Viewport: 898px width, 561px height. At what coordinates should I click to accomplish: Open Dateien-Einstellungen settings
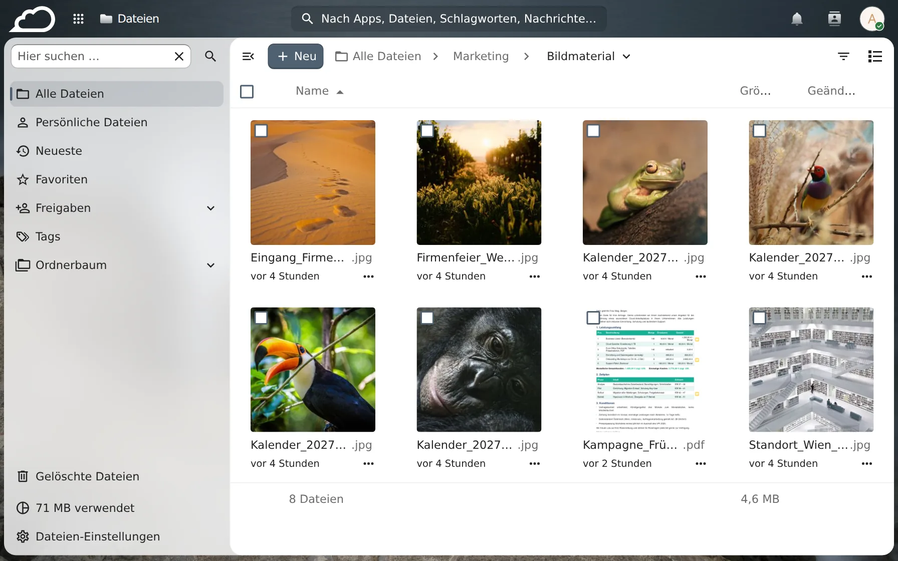(117, 536)
